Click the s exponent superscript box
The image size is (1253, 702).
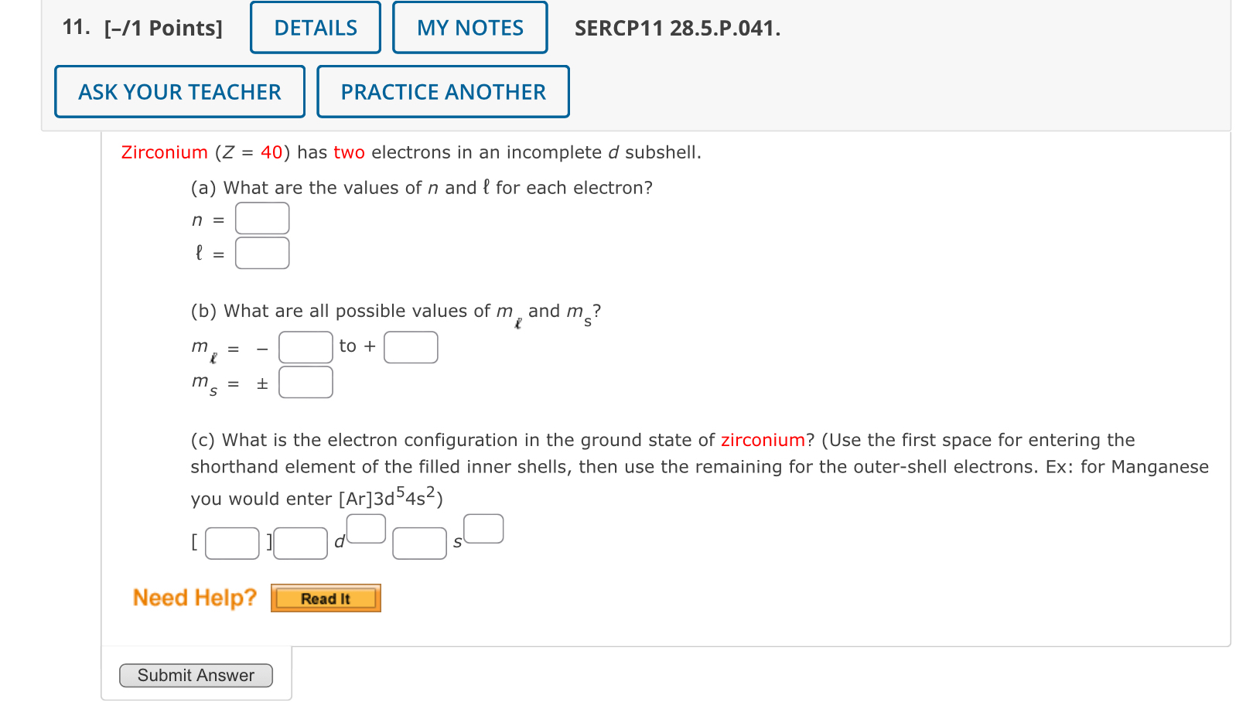pos(483,528)
